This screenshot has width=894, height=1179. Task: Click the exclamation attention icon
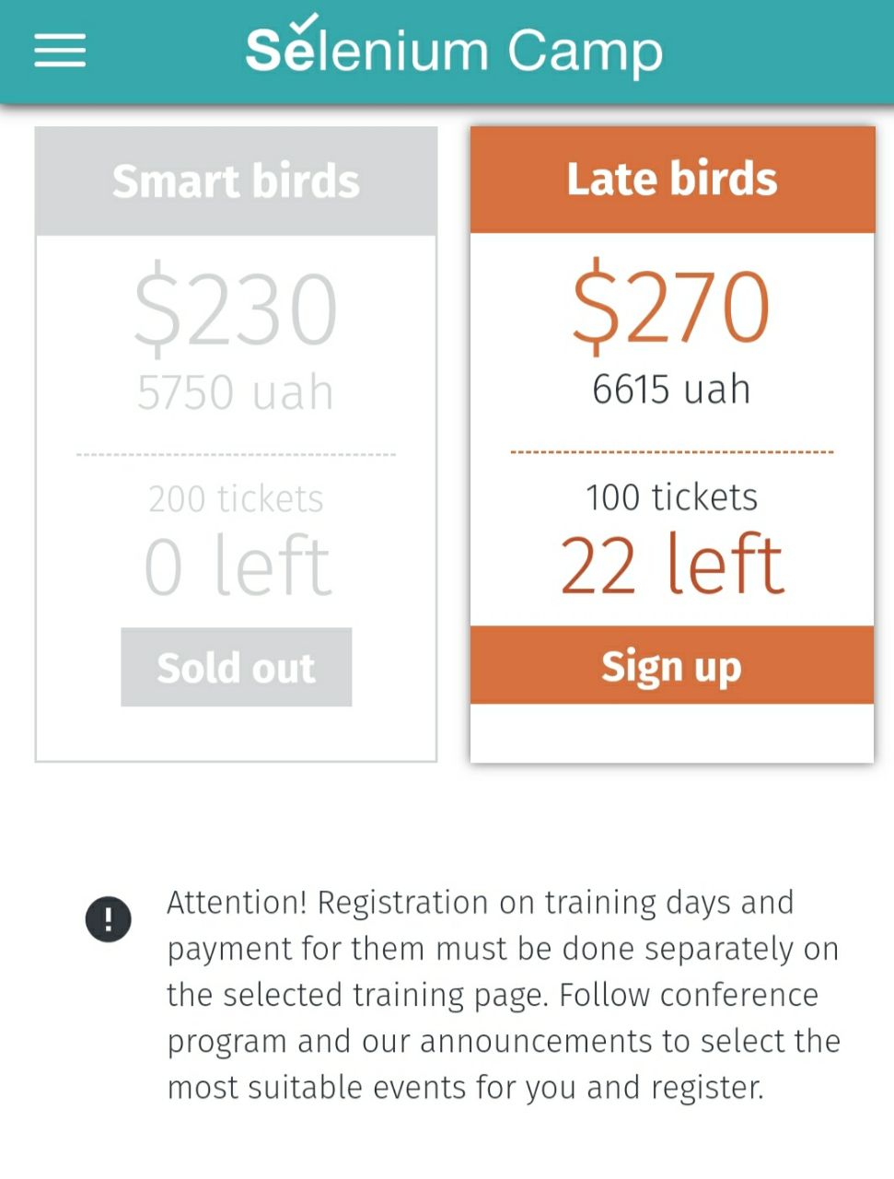click(109, 919)
